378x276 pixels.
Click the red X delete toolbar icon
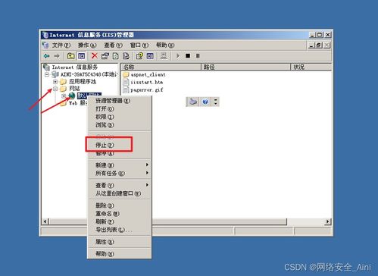[x=95, y=55]
